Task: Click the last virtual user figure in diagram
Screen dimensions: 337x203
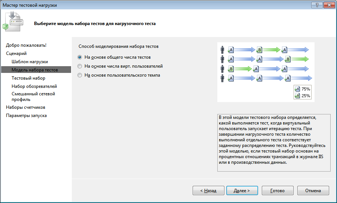Action: tap(223, 78)
